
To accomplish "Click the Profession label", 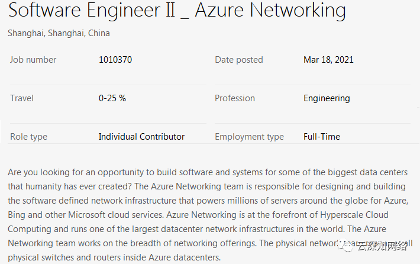I will (235, 98).
